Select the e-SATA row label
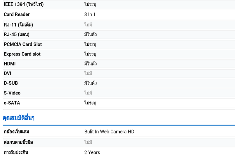Viewport: 235px width, 155px height. pos(12,103)
